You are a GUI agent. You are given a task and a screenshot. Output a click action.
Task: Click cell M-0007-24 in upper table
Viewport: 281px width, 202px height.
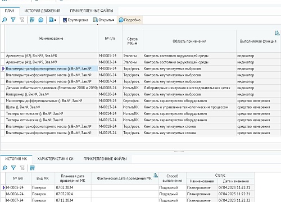point(110,81)
